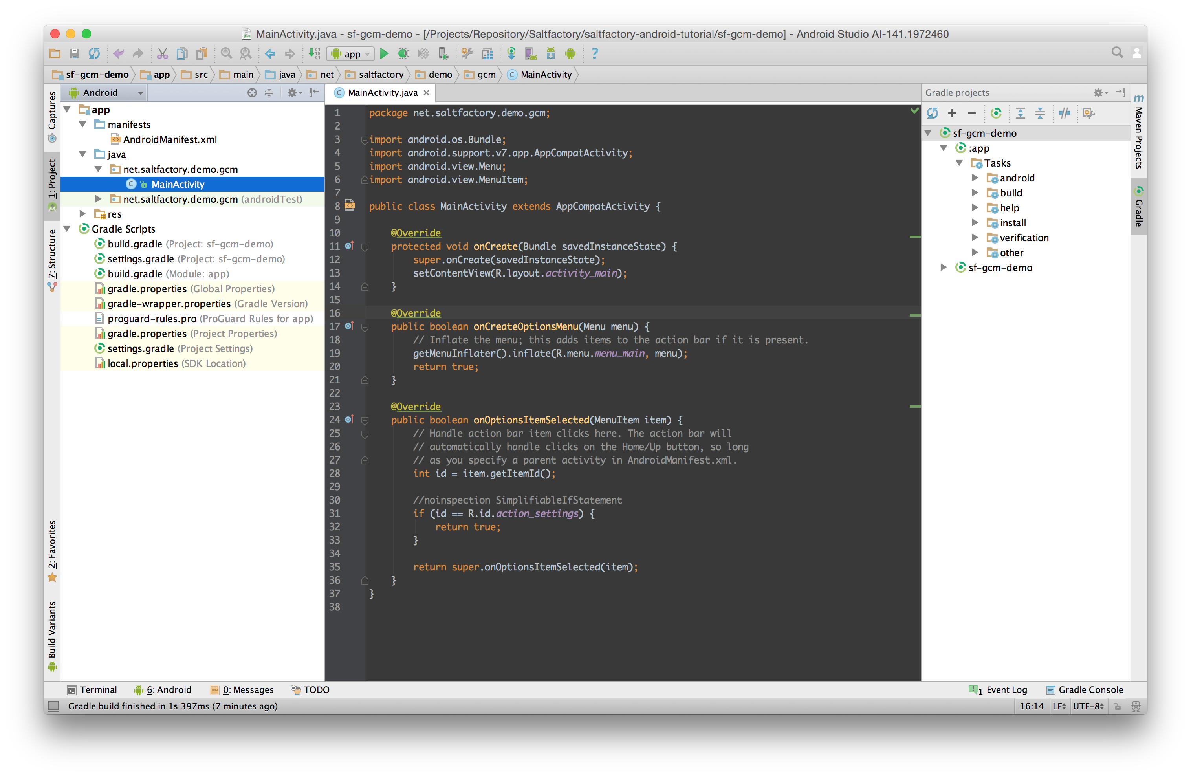Toggle the tool window bars square icon
1191x777 pixels.
click(x=53, y=706)
